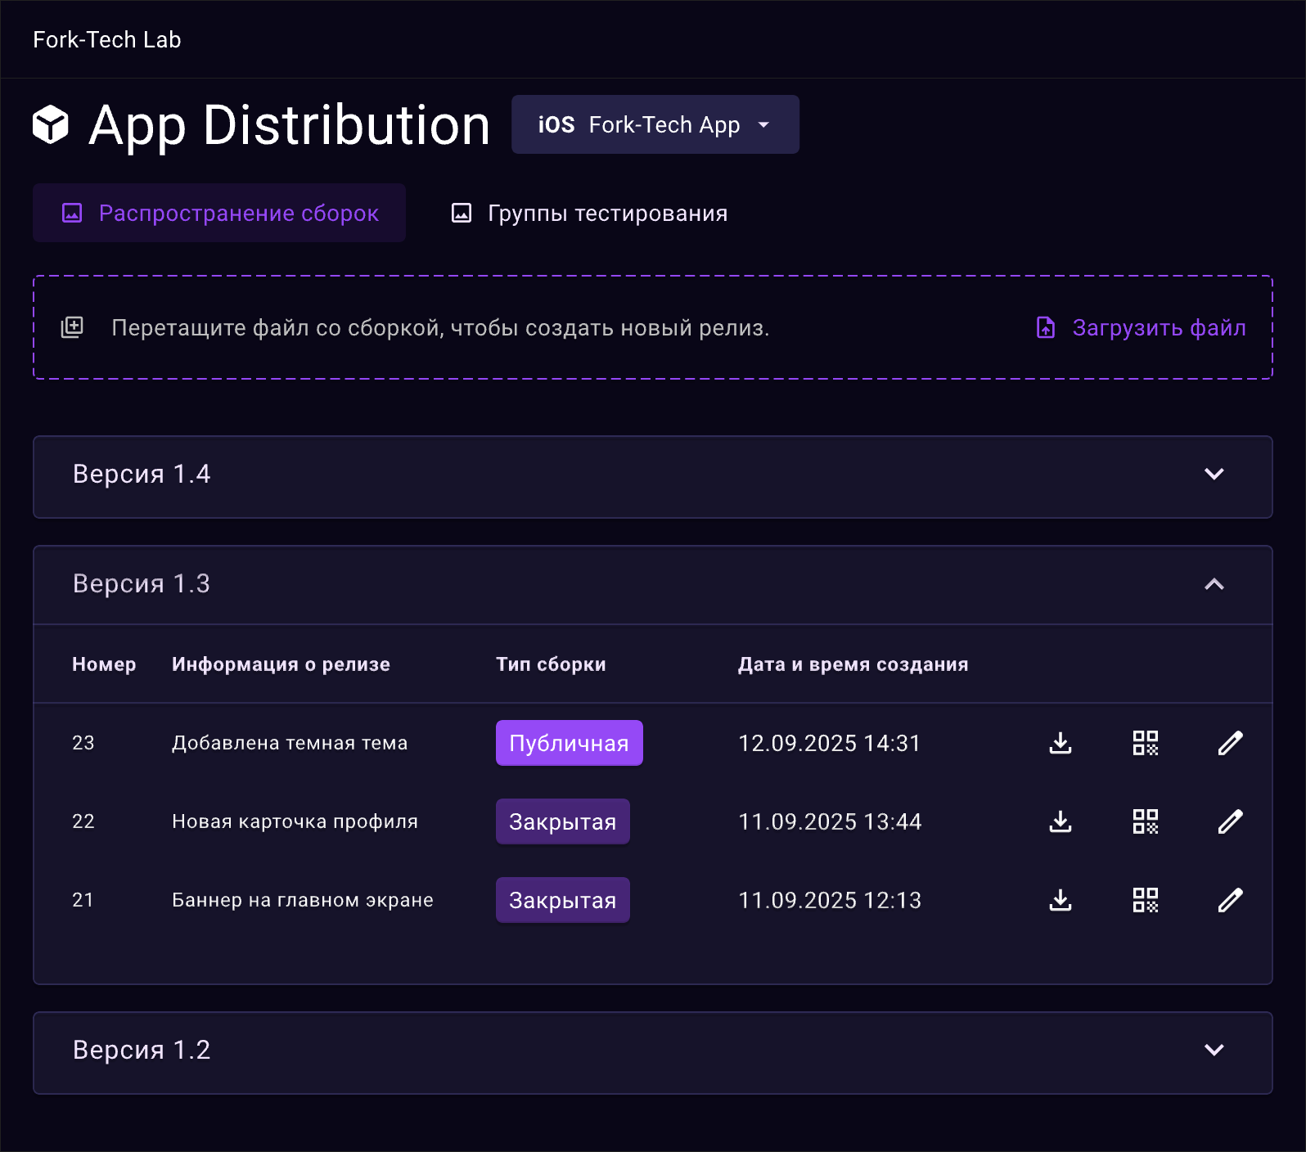Collapse the Версия 1.3 section
This screenshot has height=1152, width=1306.
(x=1214, y=584)
